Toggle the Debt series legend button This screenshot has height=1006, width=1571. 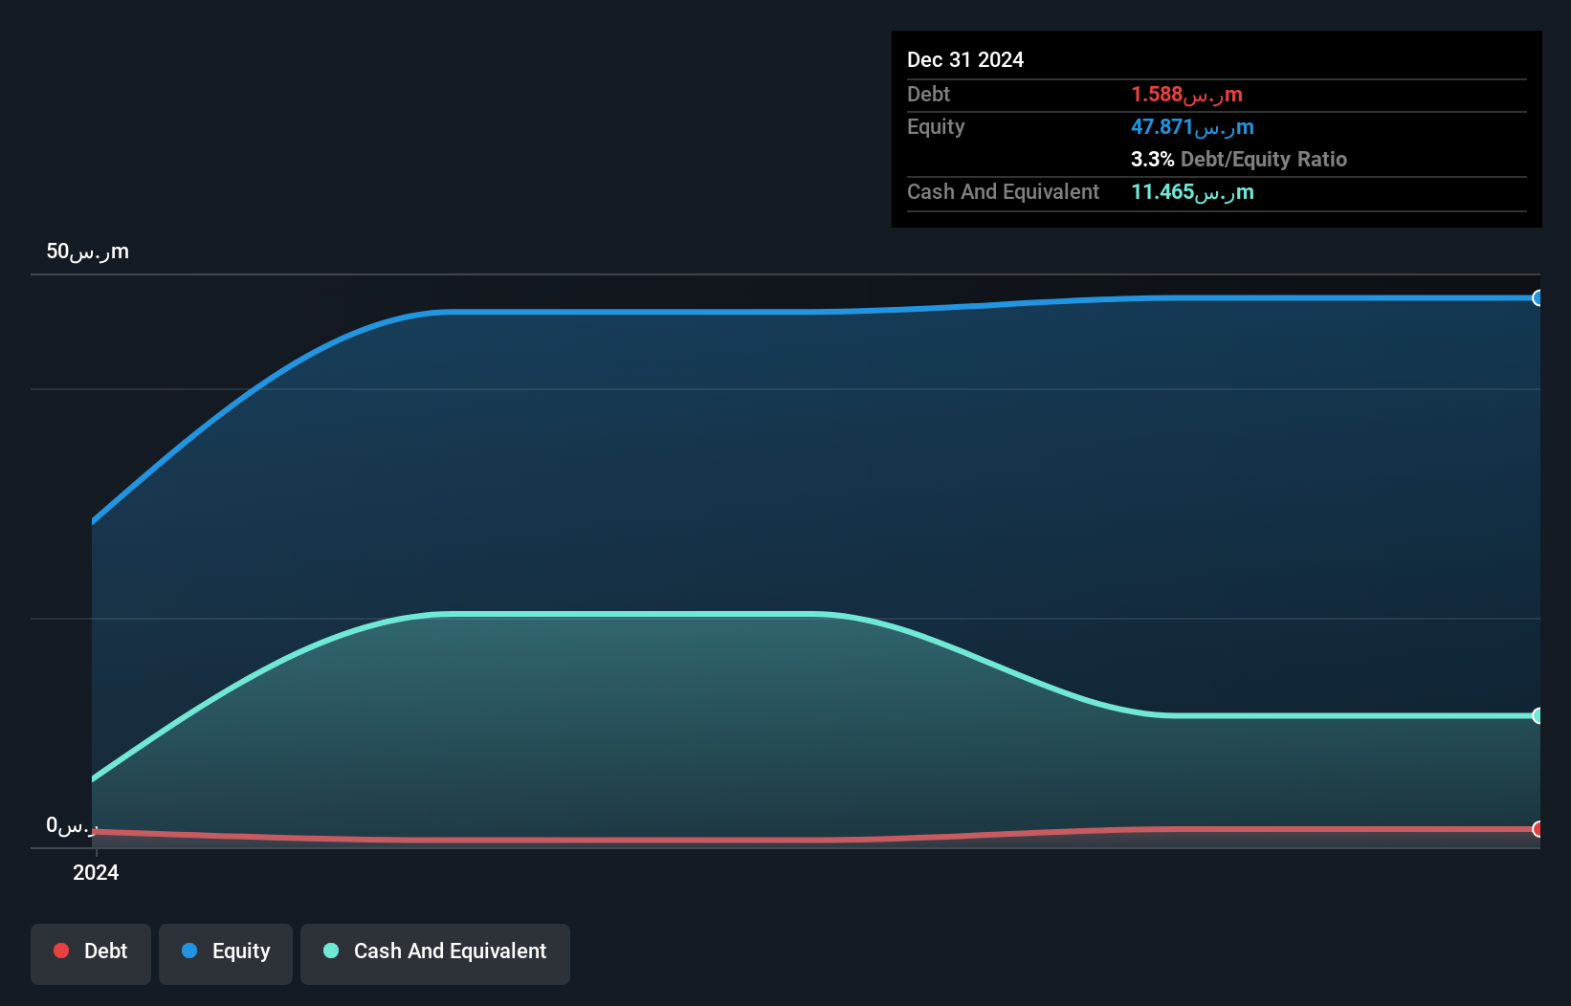[91, 953]
